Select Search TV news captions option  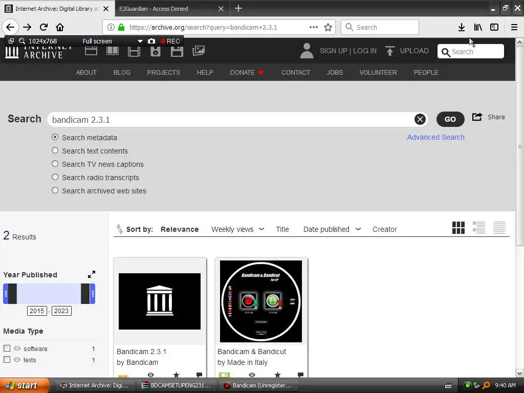tap(55, 164)
